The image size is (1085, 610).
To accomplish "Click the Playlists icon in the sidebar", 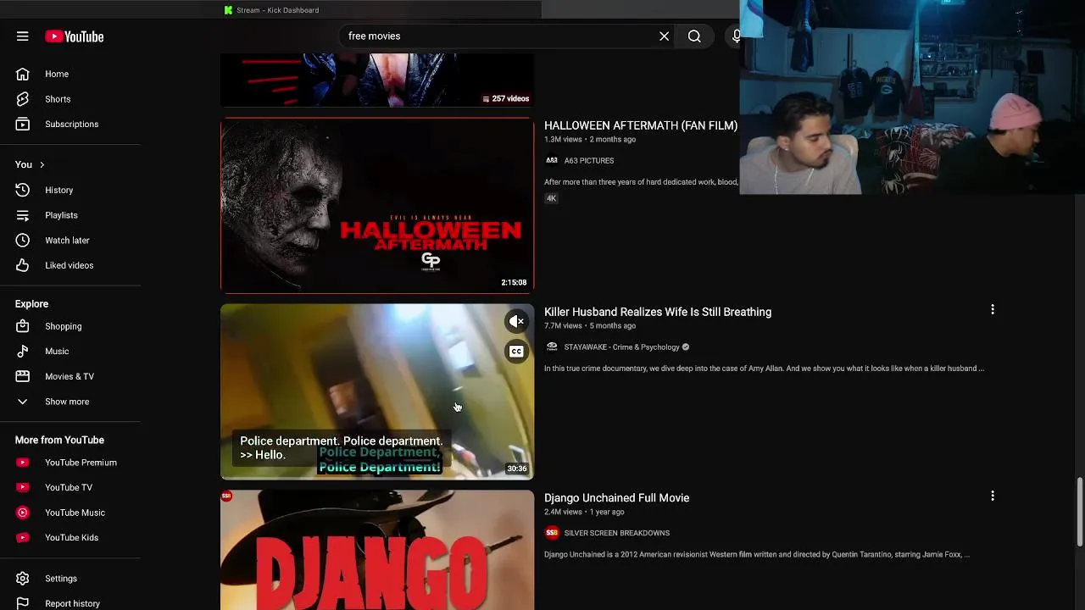I will (23, 215).
